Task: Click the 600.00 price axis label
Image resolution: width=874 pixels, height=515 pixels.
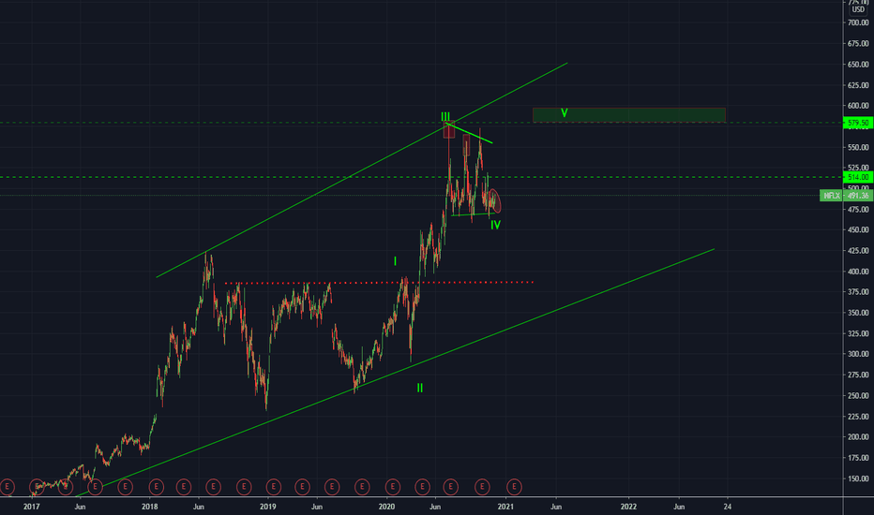Action: (858, 106)
